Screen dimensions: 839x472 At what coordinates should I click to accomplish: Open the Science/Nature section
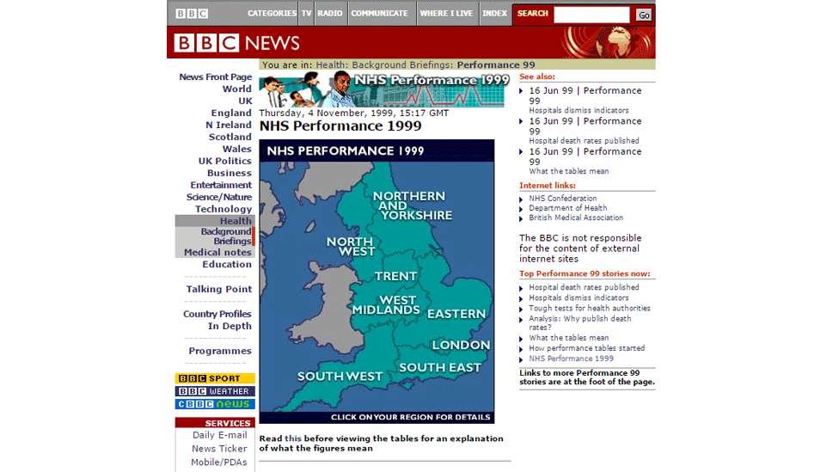[219, 197]
